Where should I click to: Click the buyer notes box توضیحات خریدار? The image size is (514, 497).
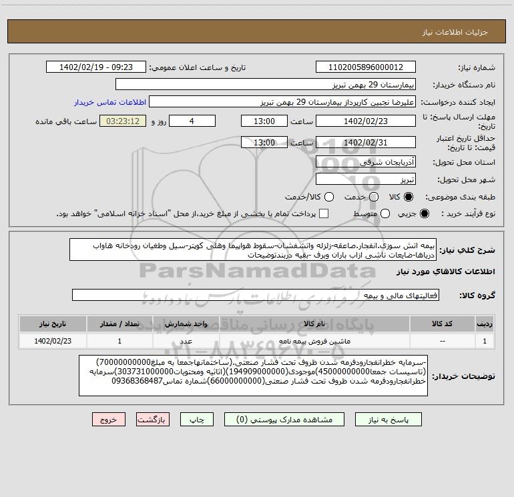[x=254, y=376]
